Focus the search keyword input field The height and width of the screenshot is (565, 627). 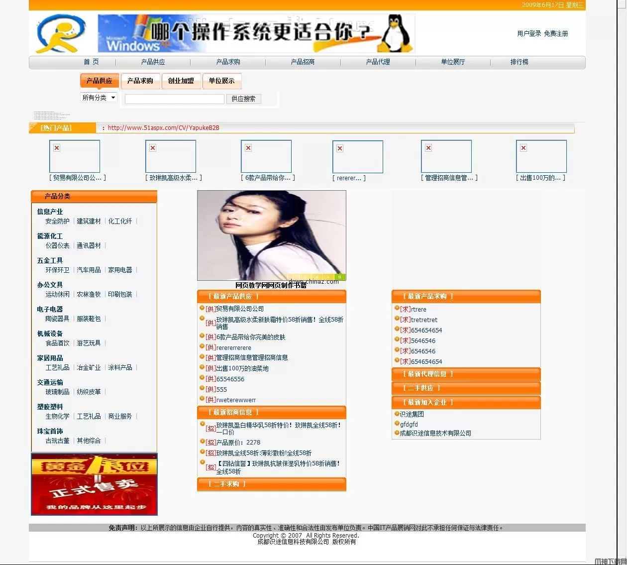pyautogui.click(x=174, y=99)
